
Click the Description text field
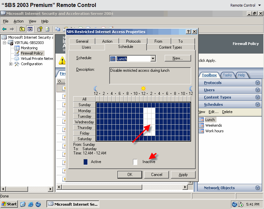click(150, 76)
